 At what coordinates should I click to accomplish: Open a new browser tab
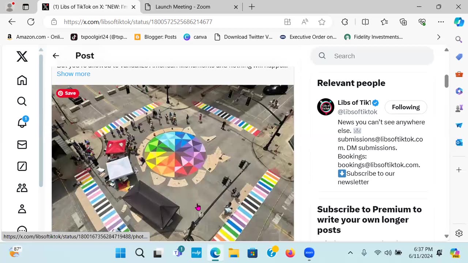point(252,7)
